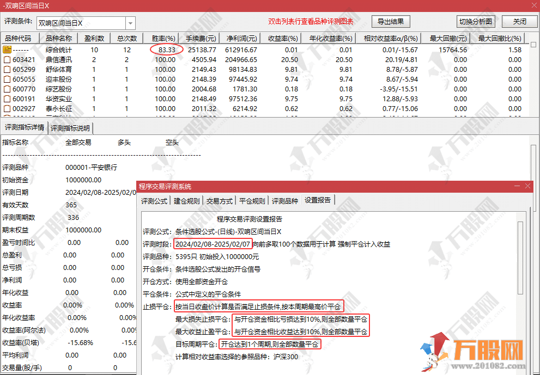The height and width of the screenshot is (375, 540).
Task: Sort by 盈利数 column header
Action: (94, 38)
